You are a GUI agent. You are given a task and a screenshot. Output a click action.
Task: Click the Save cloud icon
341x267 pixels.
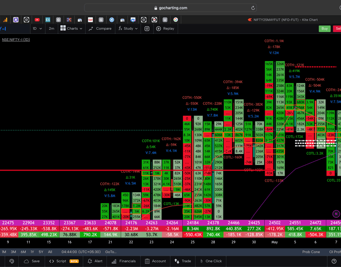coord(26,261)
